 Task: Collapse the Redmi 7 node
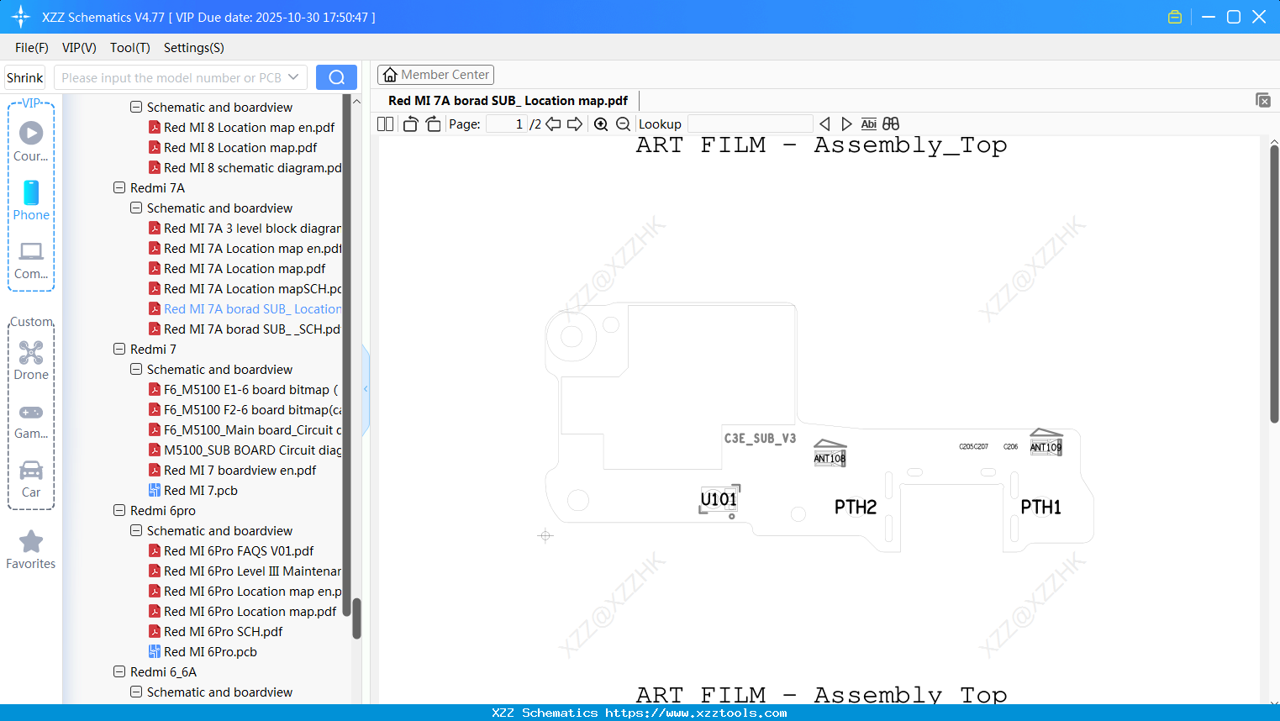point(119,350)
